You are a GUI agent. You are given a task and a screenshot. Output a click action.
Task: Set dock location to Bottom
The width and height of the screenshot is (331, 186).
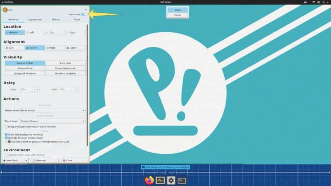14,32
